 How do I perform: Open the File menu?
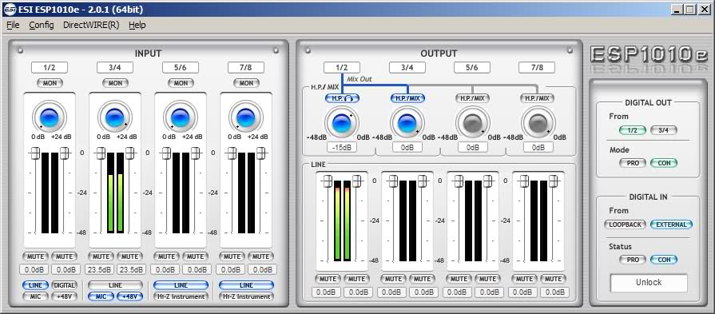[x=13, y=25]
